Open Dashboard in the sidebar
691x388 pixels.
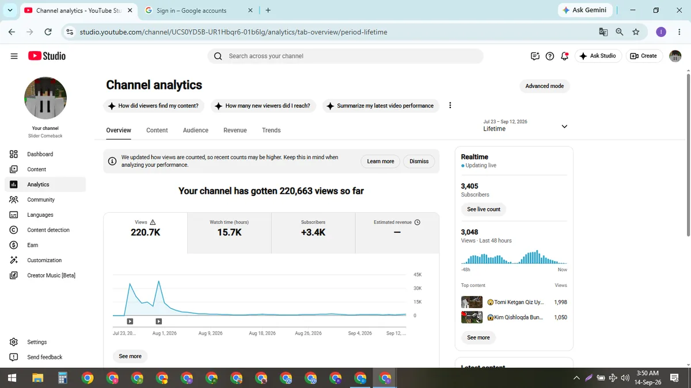point(45,154)
